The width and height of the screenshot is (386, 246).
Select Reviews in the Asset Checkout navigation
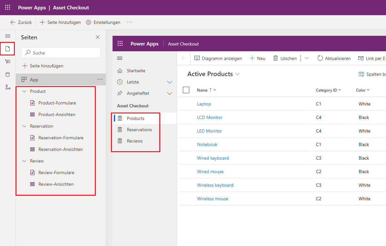pyautogui.click(x=134, y=141)
